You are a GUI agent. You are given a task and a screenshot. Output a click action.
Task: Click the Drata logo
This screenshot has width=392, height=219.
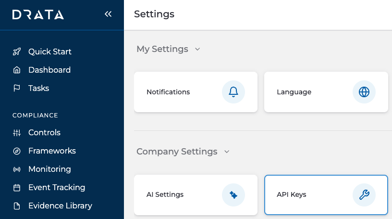tap(38, 14)
